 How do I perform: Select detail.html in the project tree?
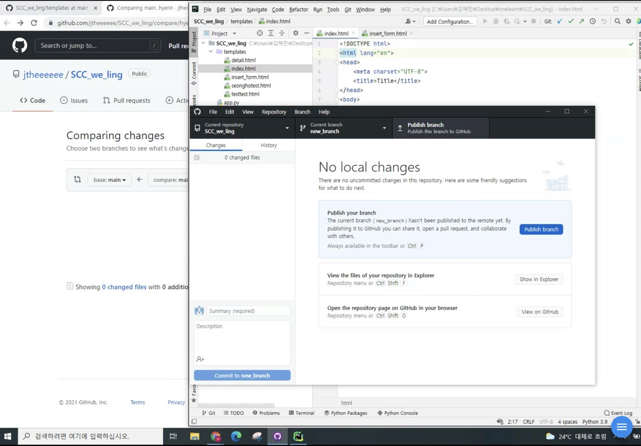(243, 60)
